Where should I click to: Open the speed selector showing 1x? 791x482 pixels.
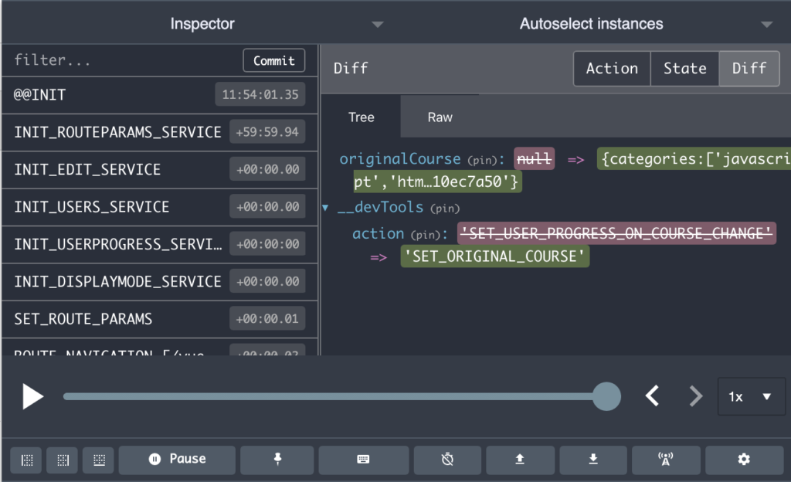(750, 396)
